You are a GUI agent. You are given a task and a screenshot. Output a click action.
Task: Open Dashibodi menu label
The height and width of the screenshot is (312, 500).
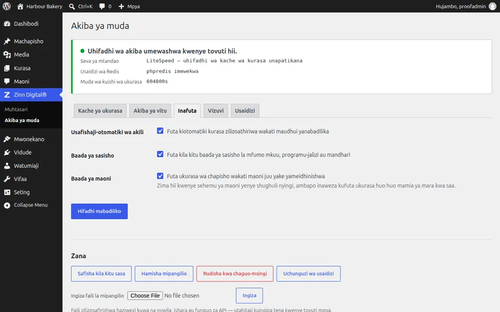[x=26, y=24]
